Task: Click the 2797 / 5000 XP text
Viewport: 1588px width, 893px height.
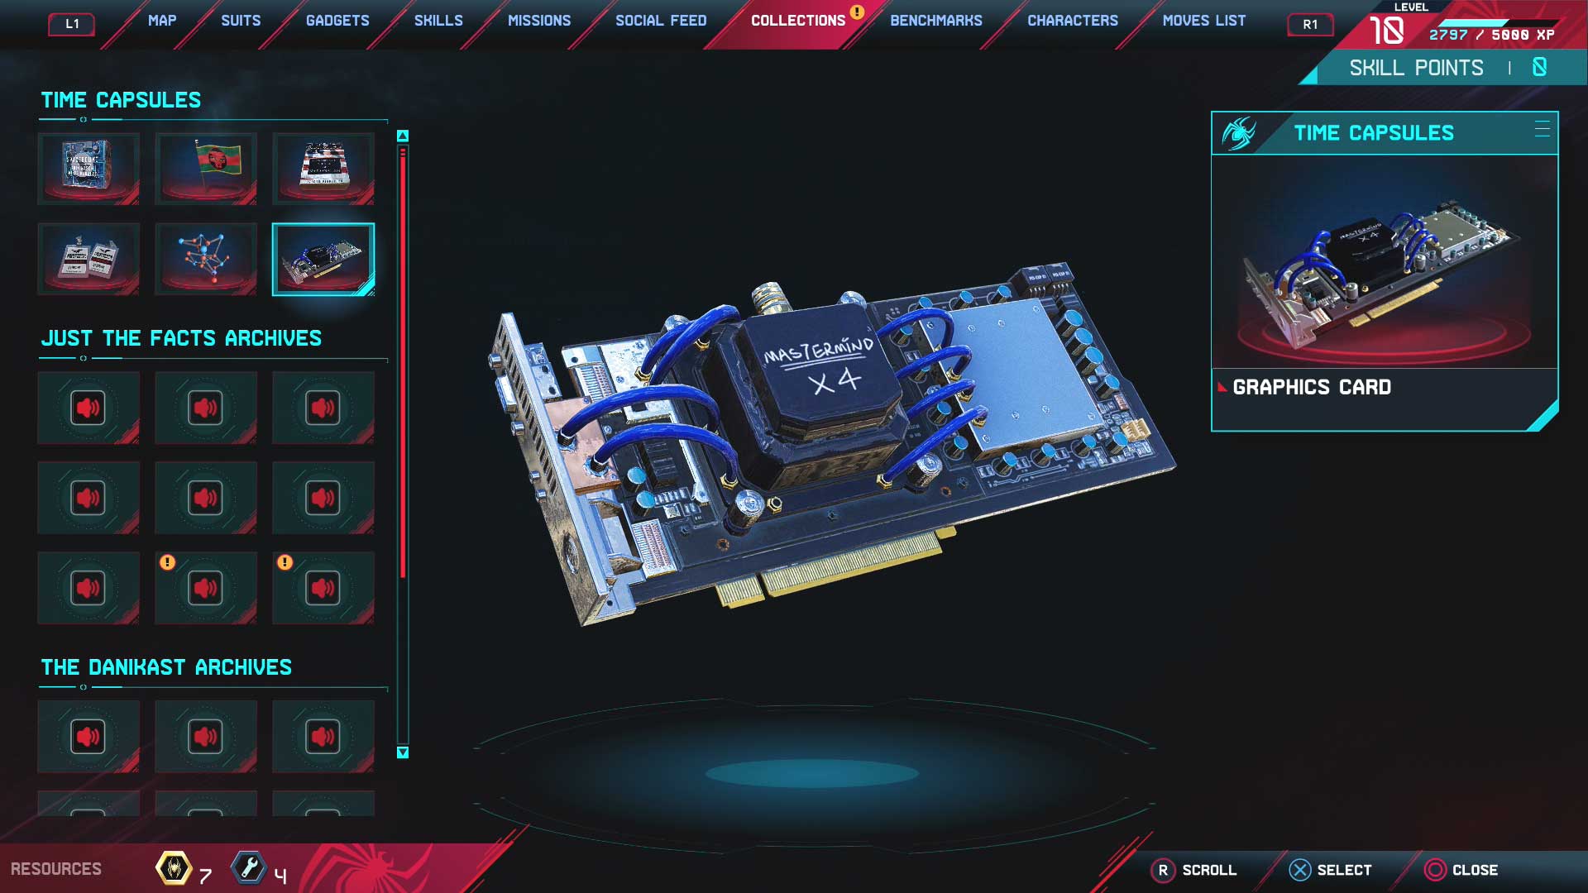Action: (x=1492, y=35)
